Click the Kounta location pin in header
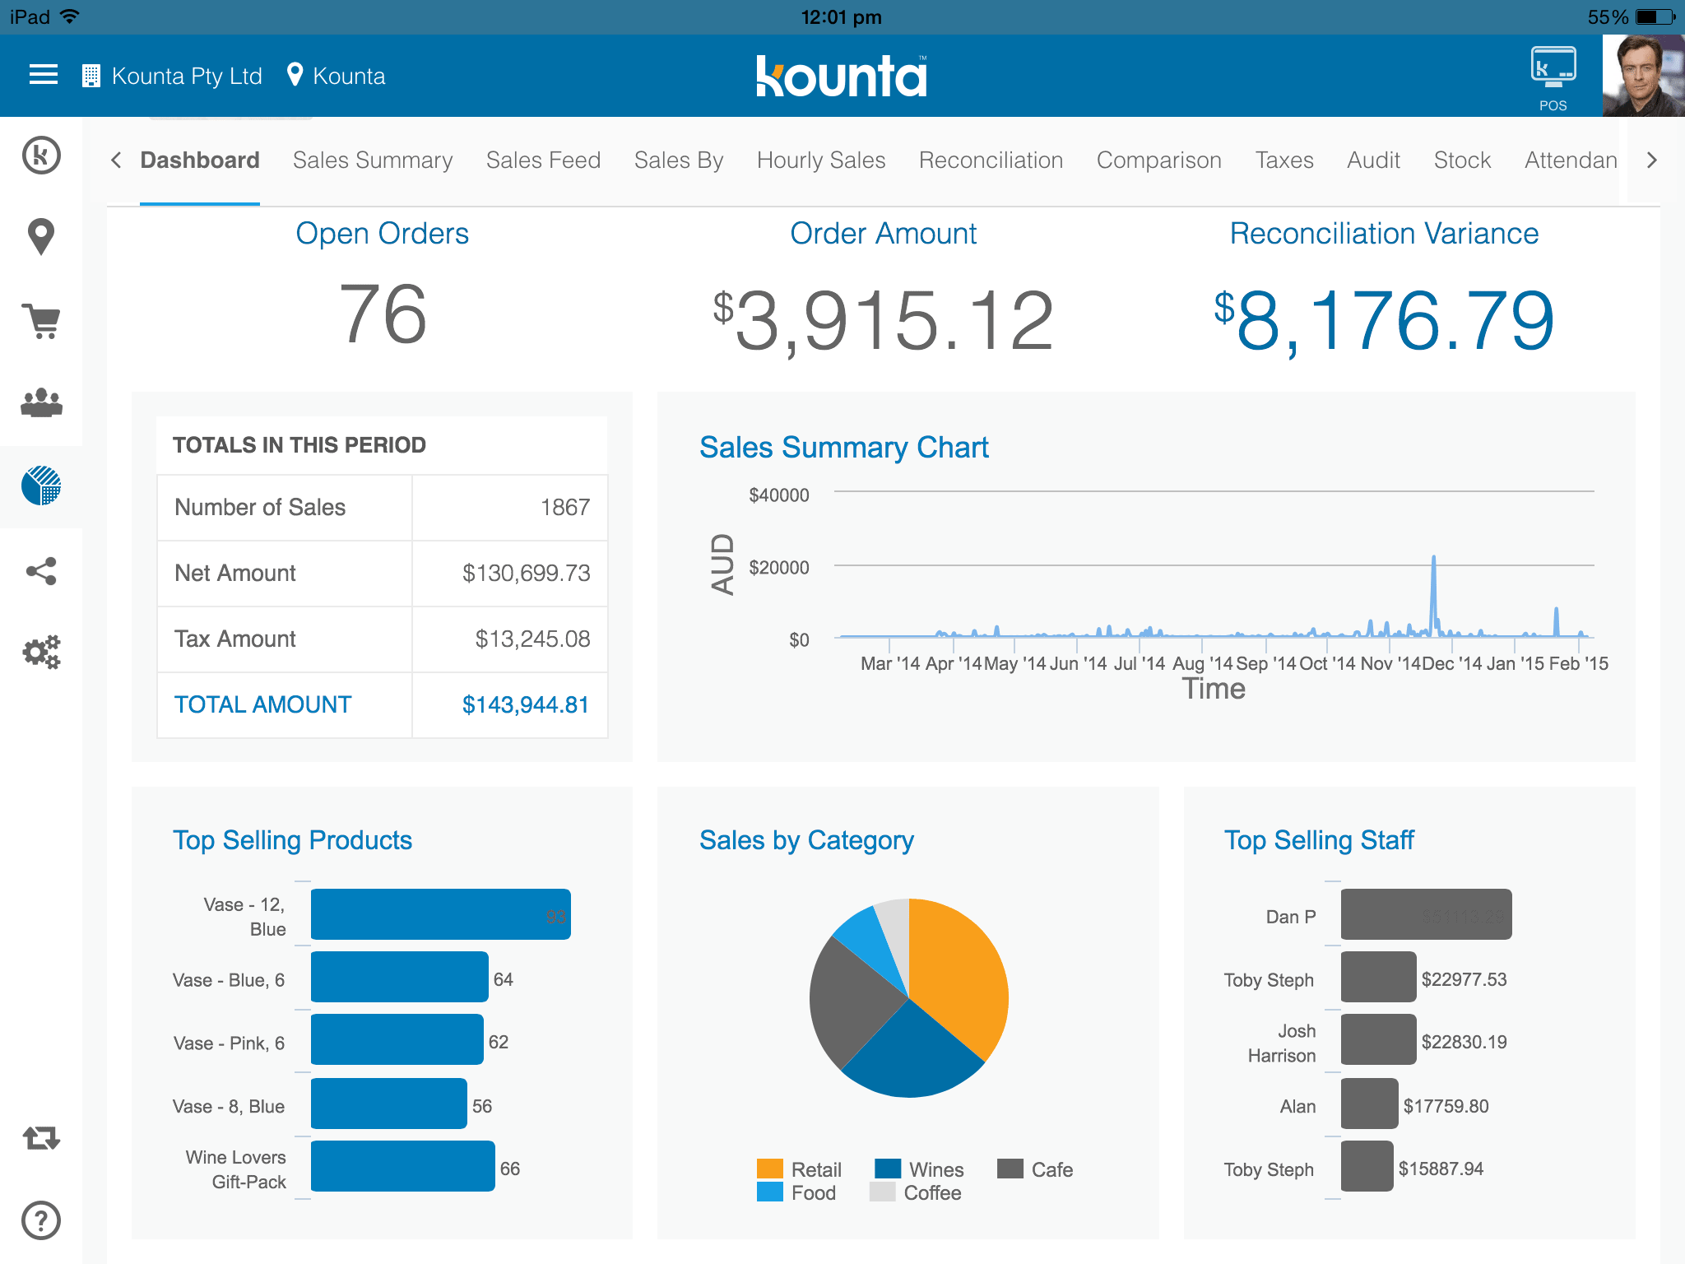The height and width of the screenshot is (1264, 1685). tap(295, 75)
